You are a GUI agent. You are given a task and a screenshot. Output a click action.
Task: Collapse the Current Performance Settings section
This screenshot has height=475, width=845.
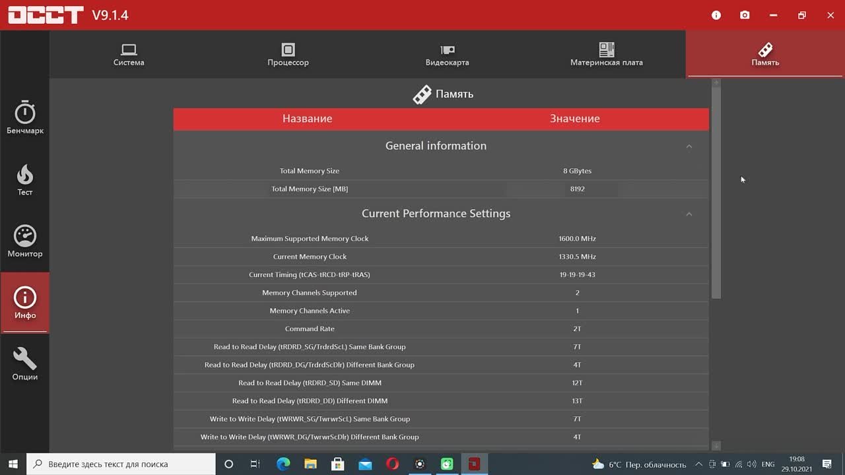click(689, 214)
